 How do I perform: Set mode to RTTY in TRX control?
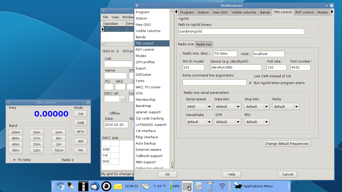(81, 132)
